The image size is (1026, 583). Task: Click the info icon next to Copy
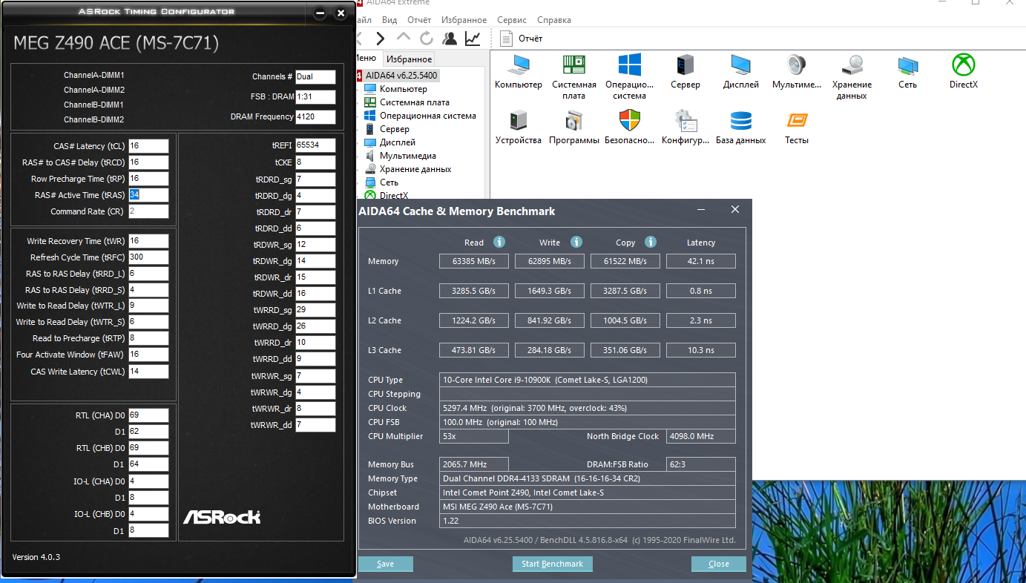tap(651, 242)
